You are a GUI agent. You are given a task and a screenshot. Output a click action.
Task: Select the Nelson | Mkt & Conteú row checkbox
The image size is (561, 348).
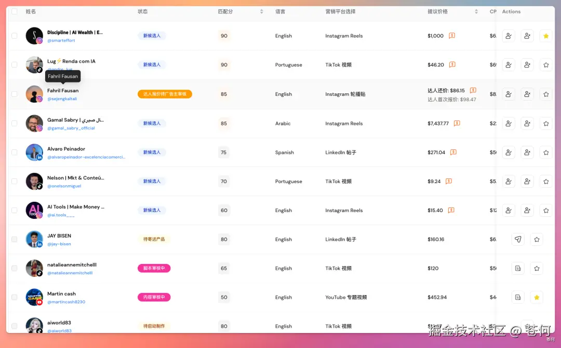click(15, 181)
